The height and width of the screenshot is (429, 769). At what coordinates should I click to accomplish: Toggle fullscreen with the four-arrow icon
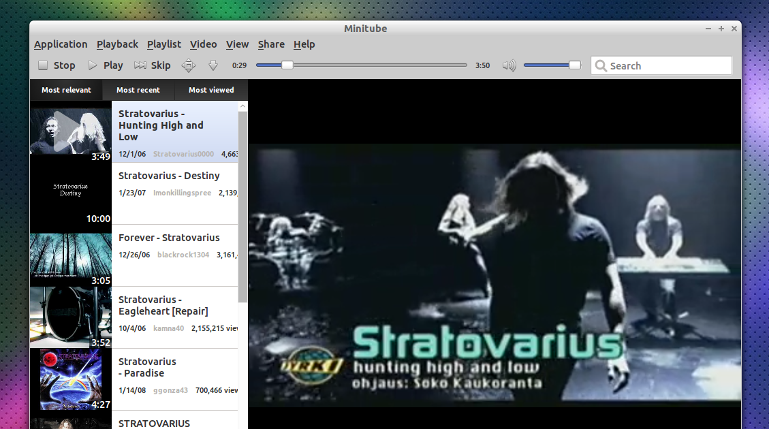pos(189,65)
